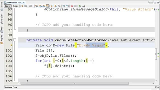Click line number 104 in gutter

click(9, 66)
